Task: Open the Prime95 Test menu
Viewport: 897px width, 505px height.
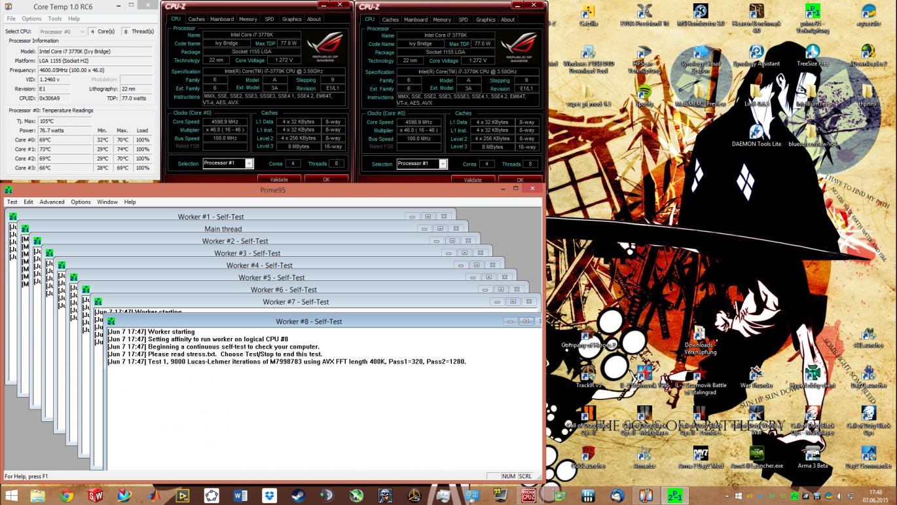Action: pyautogui.click(x=12, y=202)
